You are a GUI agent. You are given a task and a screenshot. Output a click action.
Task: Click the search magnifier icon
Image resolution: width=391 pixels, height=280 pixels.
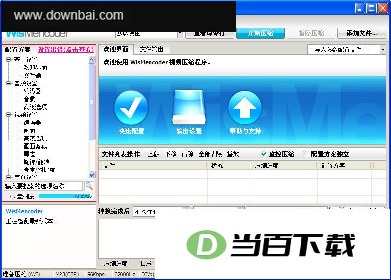point(89,186)
